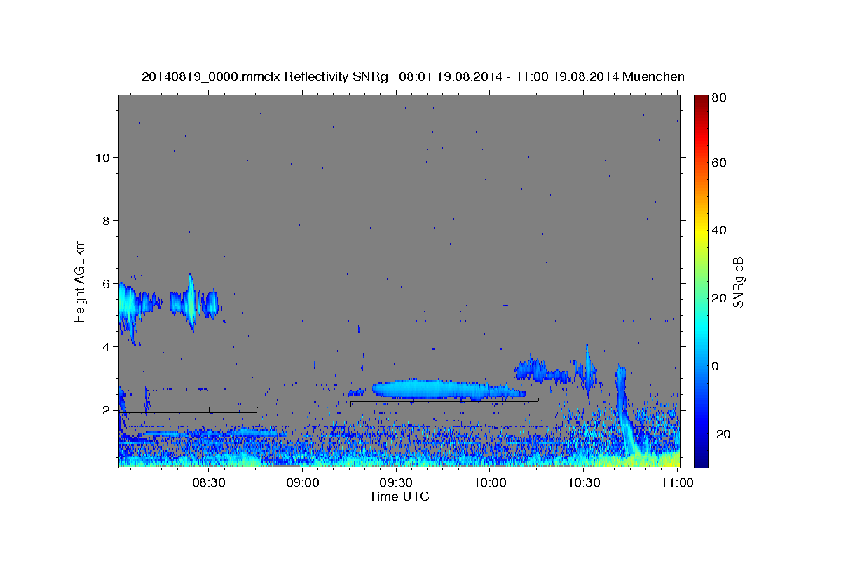Screen dimensions: 841x561
Task: Click the colorbar value 40
Action: coord(719,230)
